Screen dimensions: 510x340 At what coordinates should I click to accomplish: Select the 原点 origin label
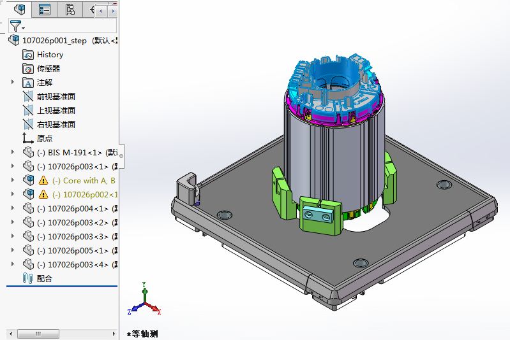(x=45, y=138)
